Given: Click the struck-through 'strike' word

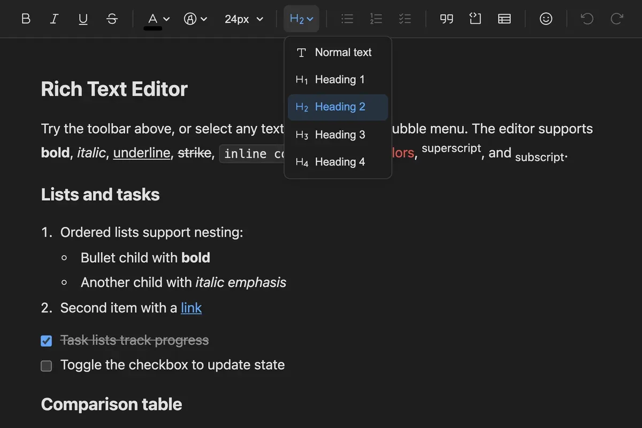Looking at the screenshot, I should pos(194,153).
